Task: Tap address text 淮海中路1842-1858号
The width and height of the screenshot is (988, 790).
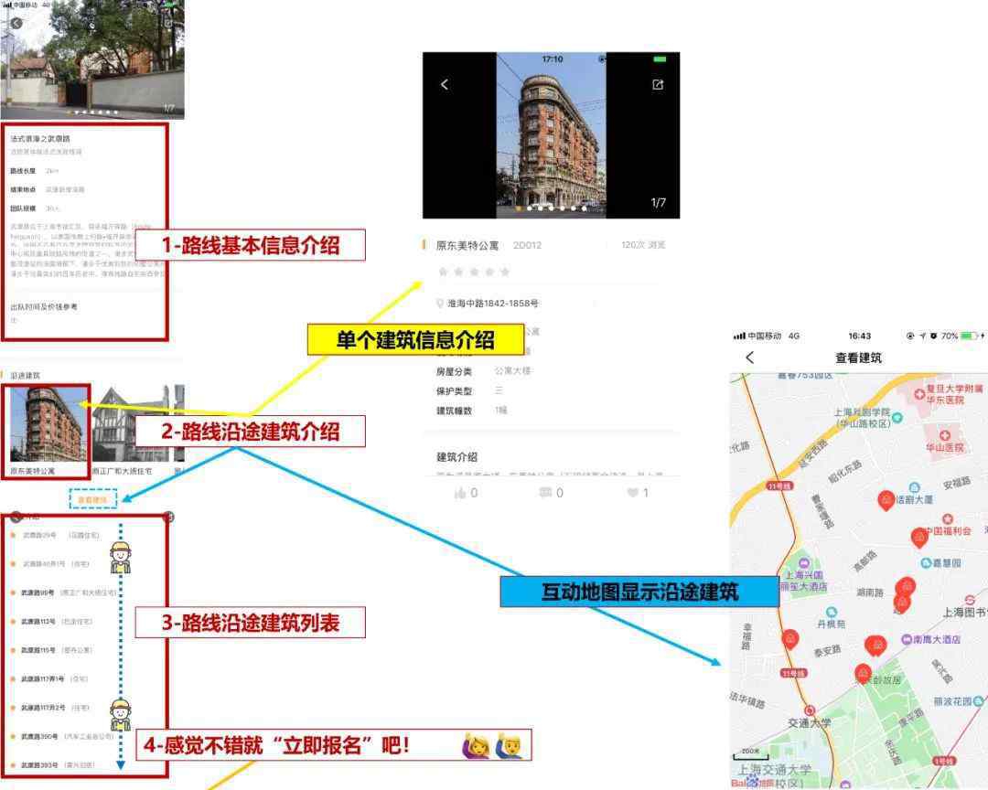Action: pos(493,303)
